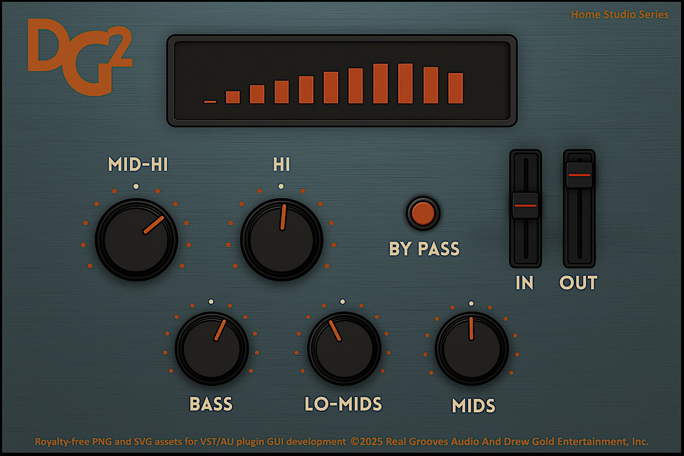
Task: Click white center dot above LO-MIDS knob
Action: [x=342, y=302]
